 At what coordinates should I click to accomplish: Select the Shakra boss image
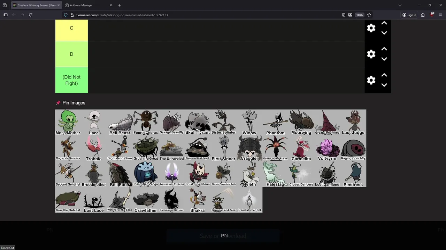198,200
